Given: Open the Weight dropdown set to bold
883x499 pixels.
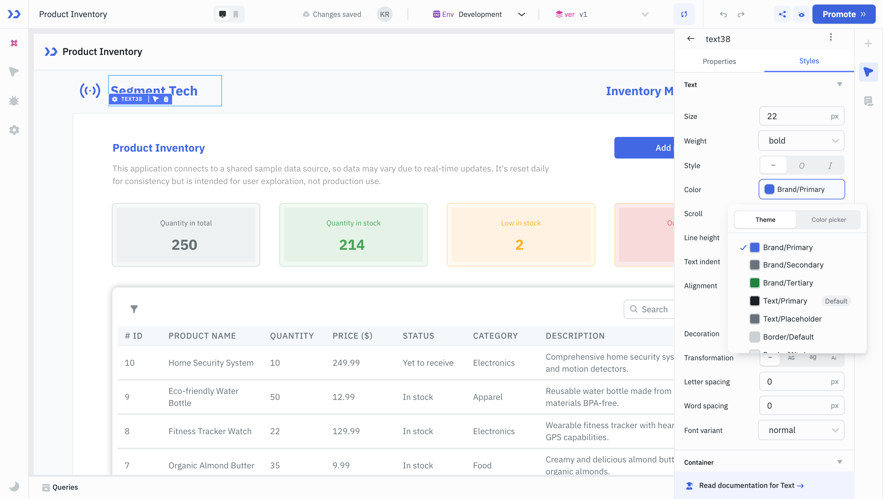Looking at the screenshot, I should coord(801,141).
